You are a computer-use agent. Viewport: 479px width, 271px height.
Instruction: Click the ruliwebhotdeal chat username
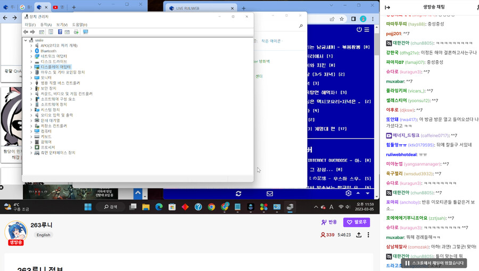(x=401, y=154)
